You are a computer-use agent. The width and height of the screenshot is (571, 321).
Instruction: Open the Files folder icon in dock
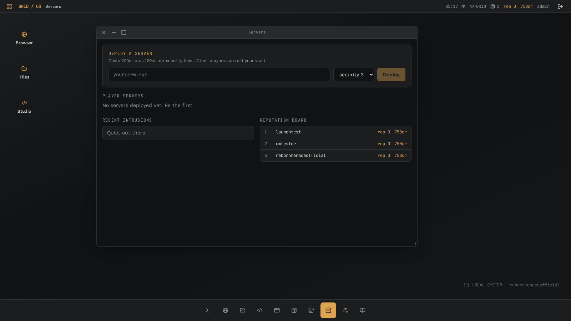click(x=243, y=310)
